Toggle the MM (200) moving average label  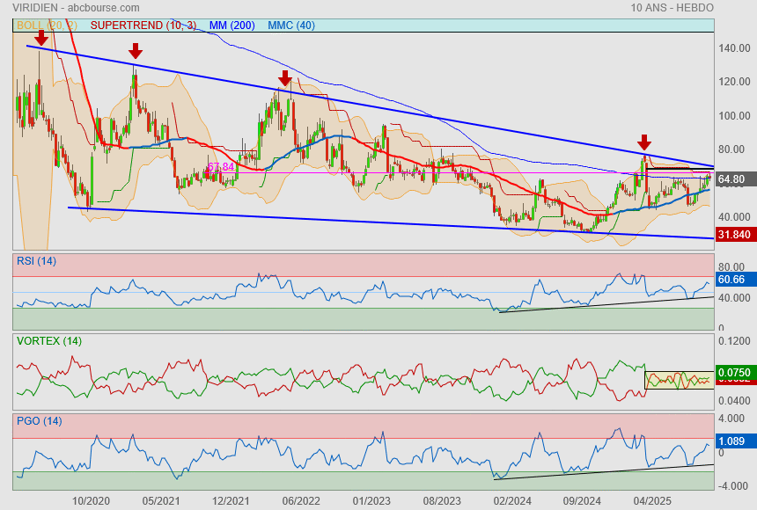pyautogui.click(x=232, y=25)
